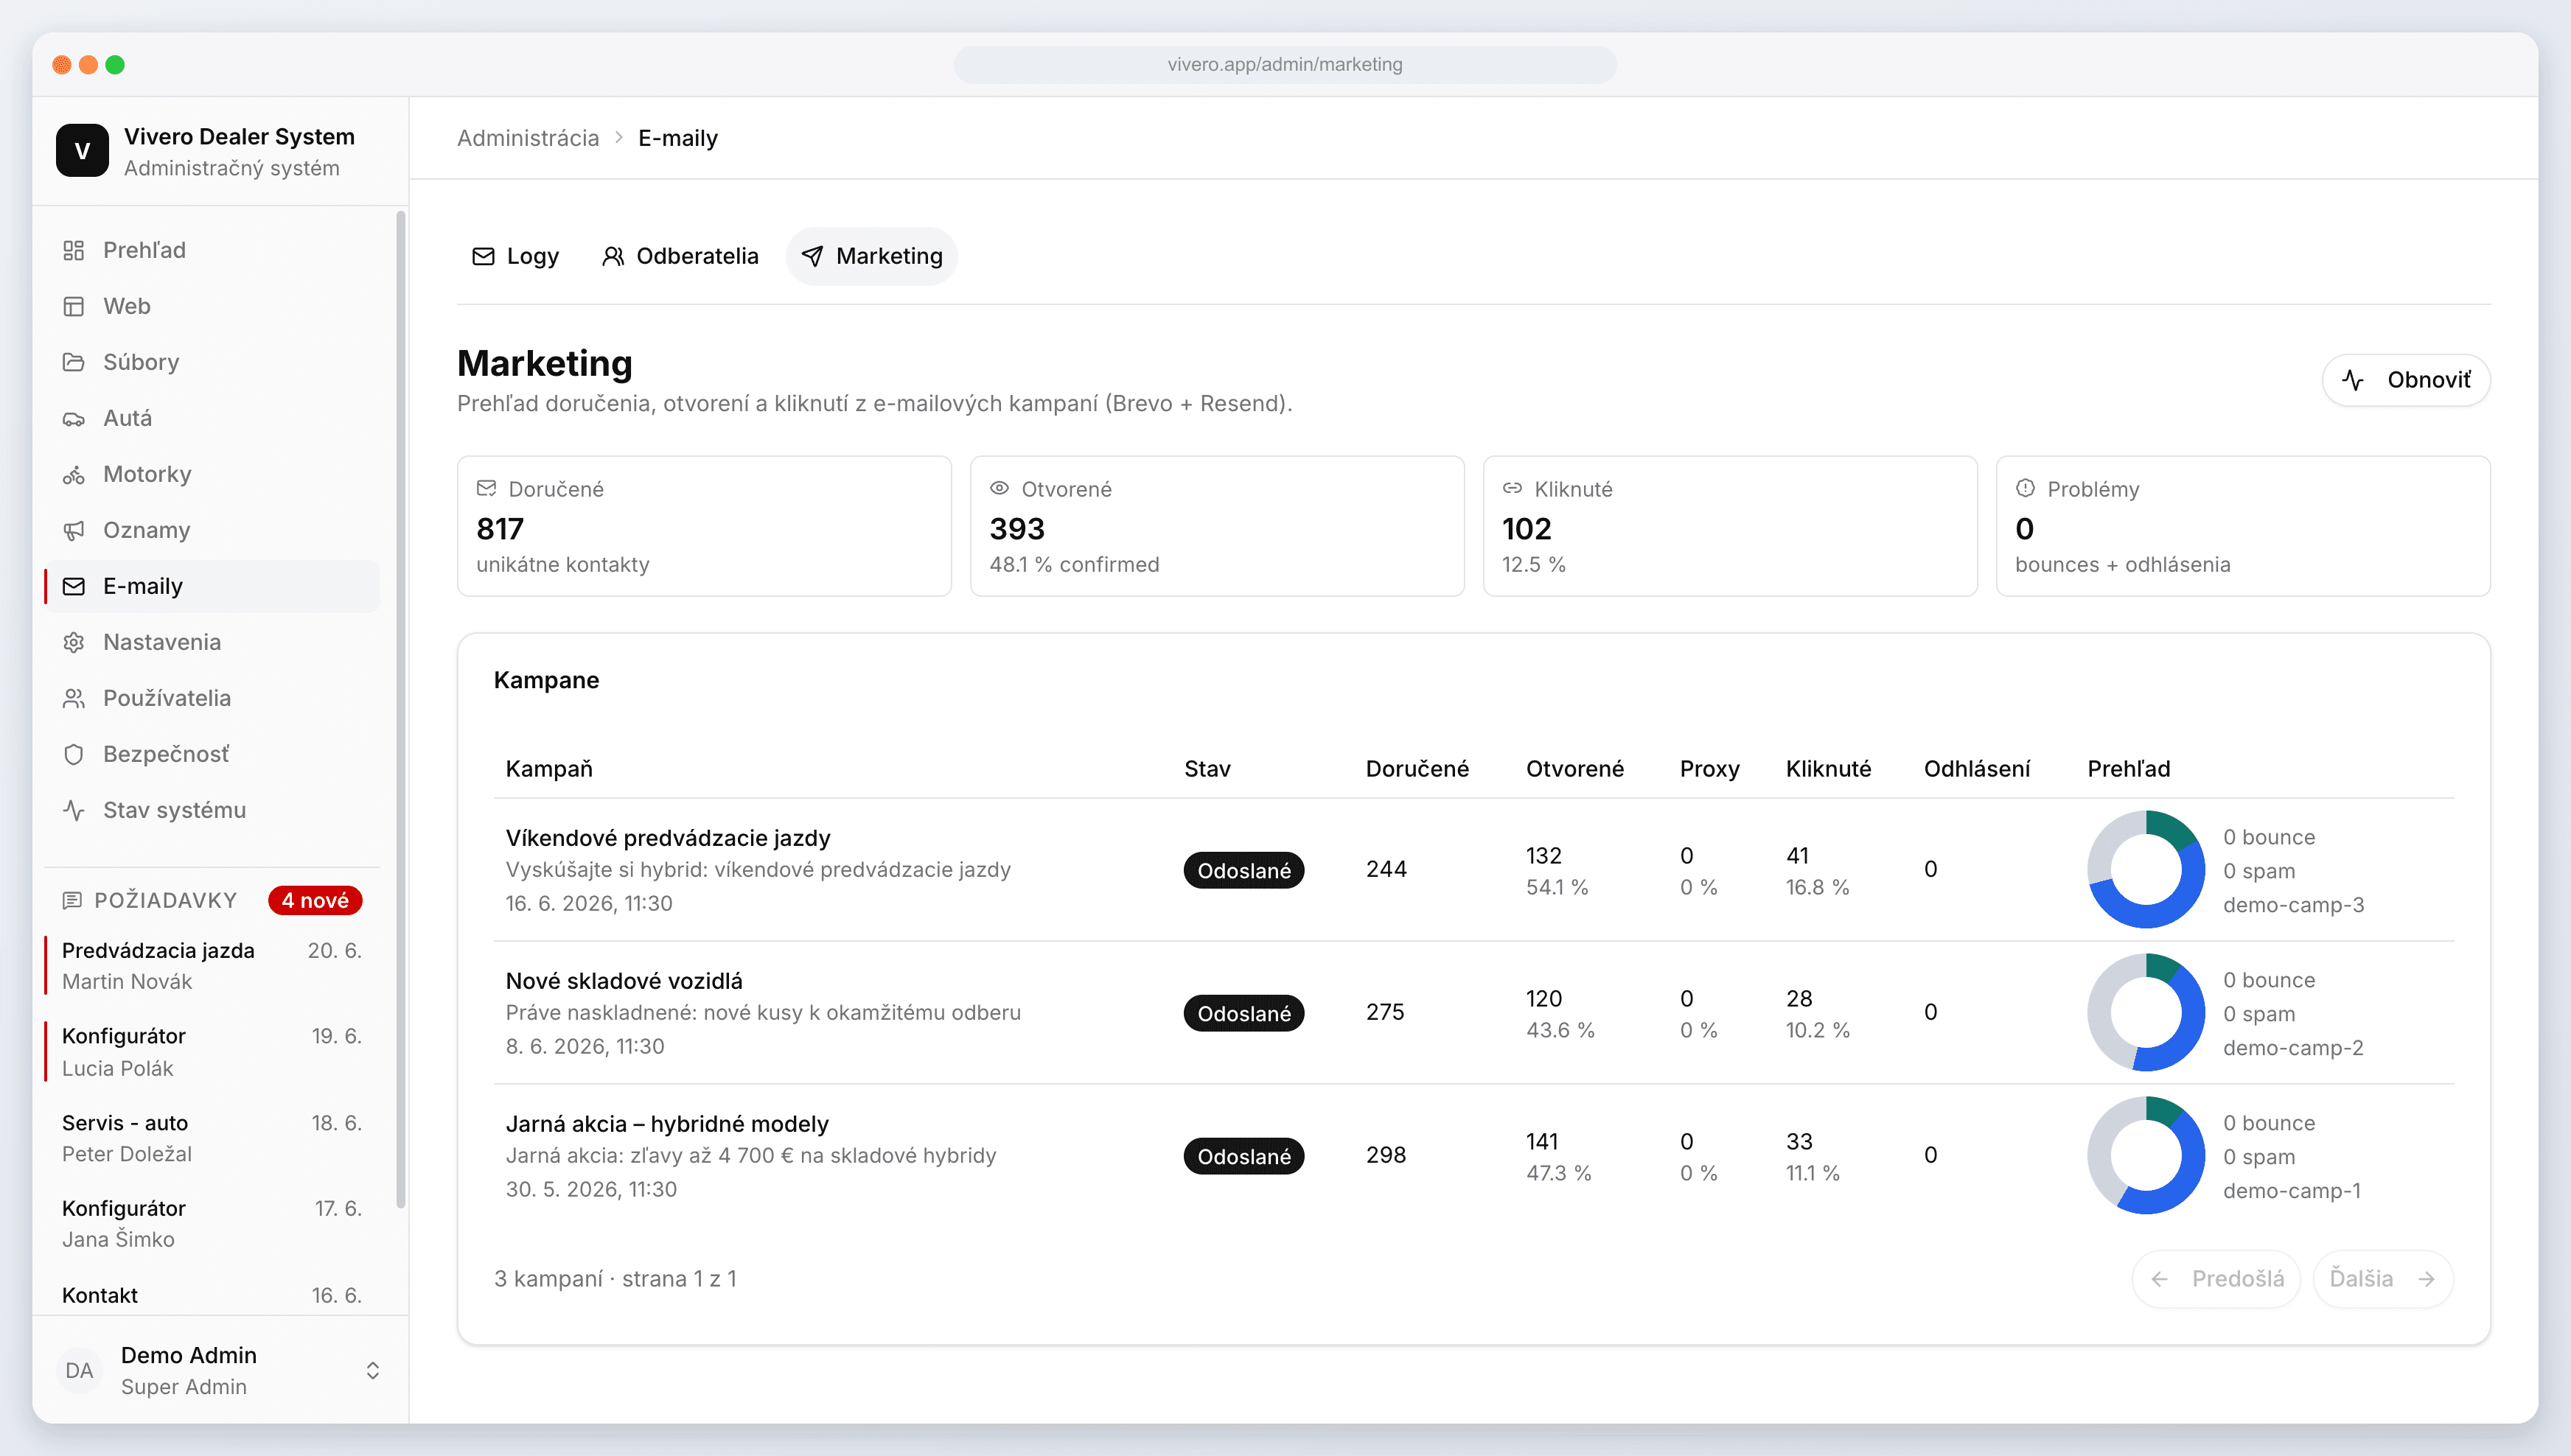Image resolution: width=2571 pixels, height=1456 pixels.
Task: Click the Súbory folder icon
Action: [73, 362]
